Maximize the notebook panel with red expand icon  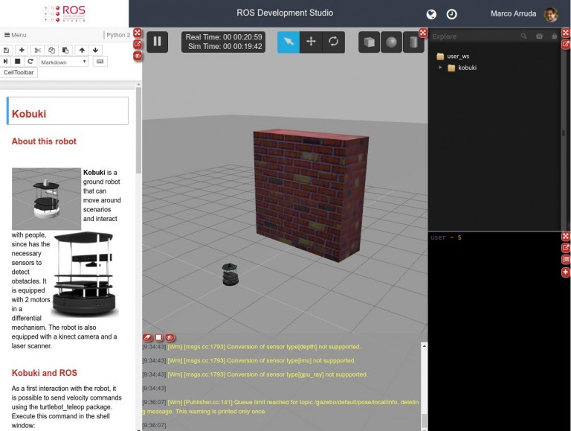click(x=138, y=33)
